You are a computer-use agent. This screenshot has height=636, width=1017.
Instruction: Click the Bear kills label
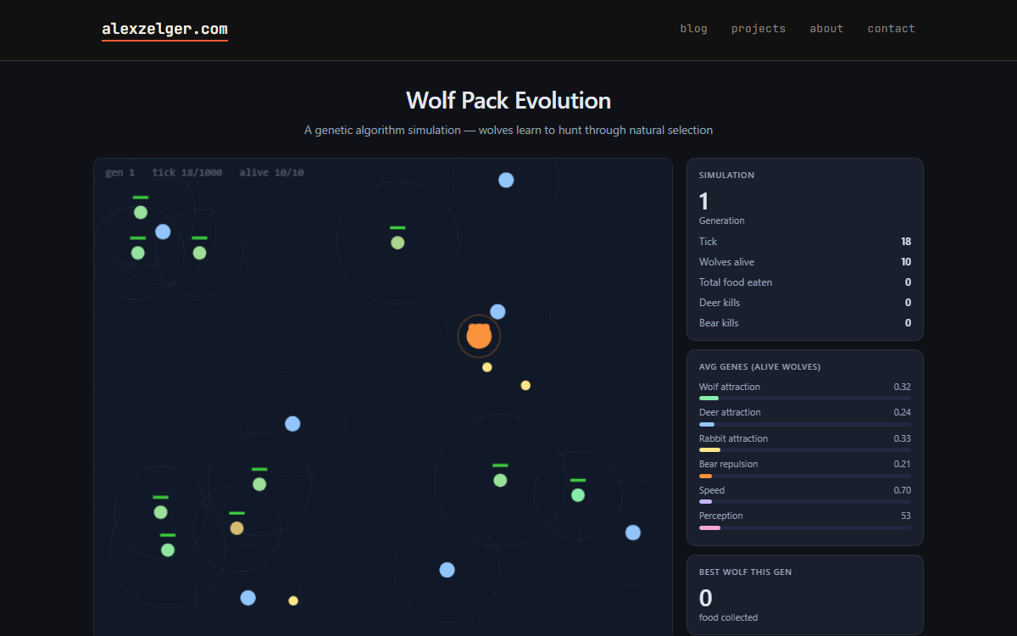[x=719, y=323]
